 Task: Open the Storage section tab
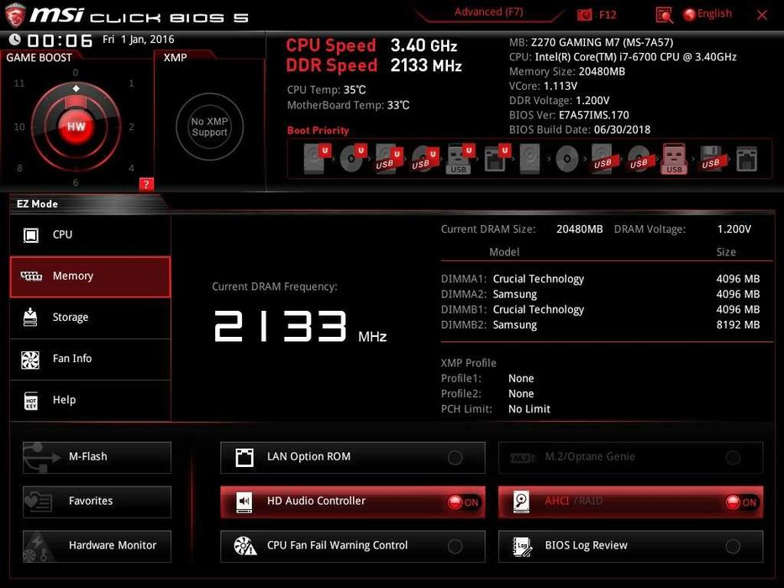(x=90, y=318)
